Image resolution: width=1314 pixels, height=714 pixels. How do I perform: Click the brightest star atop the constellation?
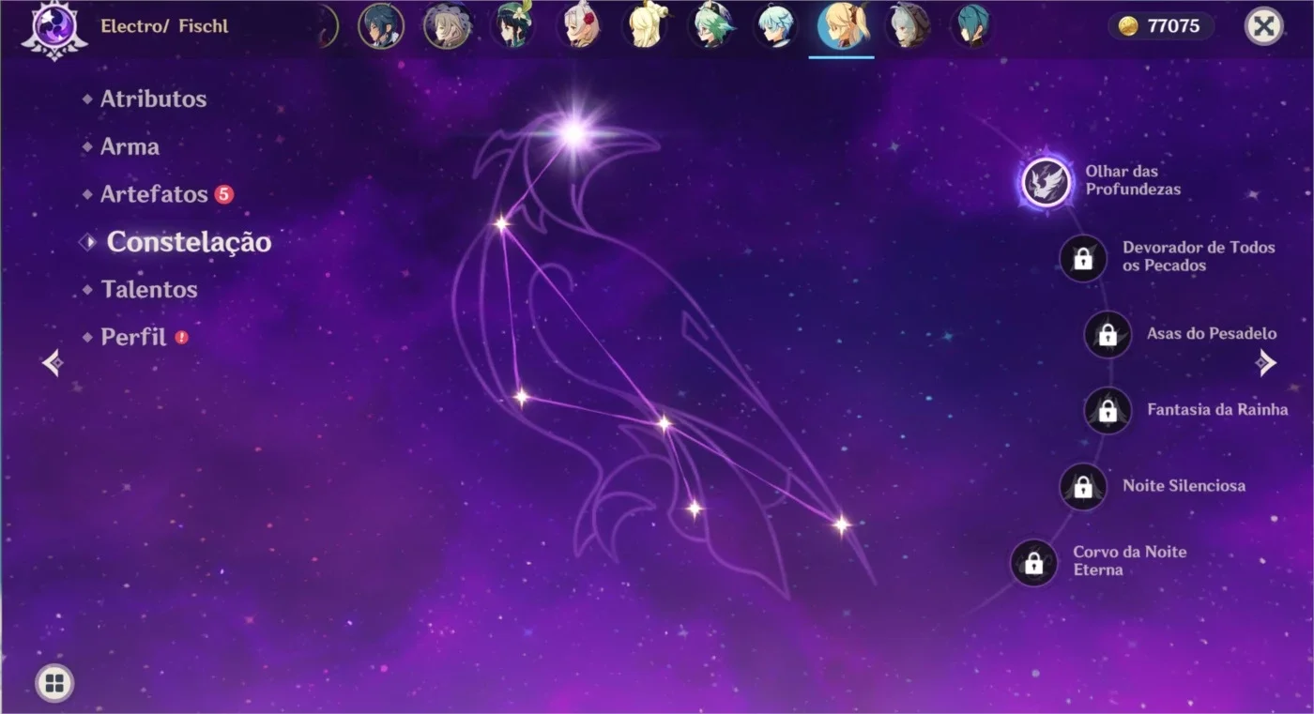click(574, 133)
